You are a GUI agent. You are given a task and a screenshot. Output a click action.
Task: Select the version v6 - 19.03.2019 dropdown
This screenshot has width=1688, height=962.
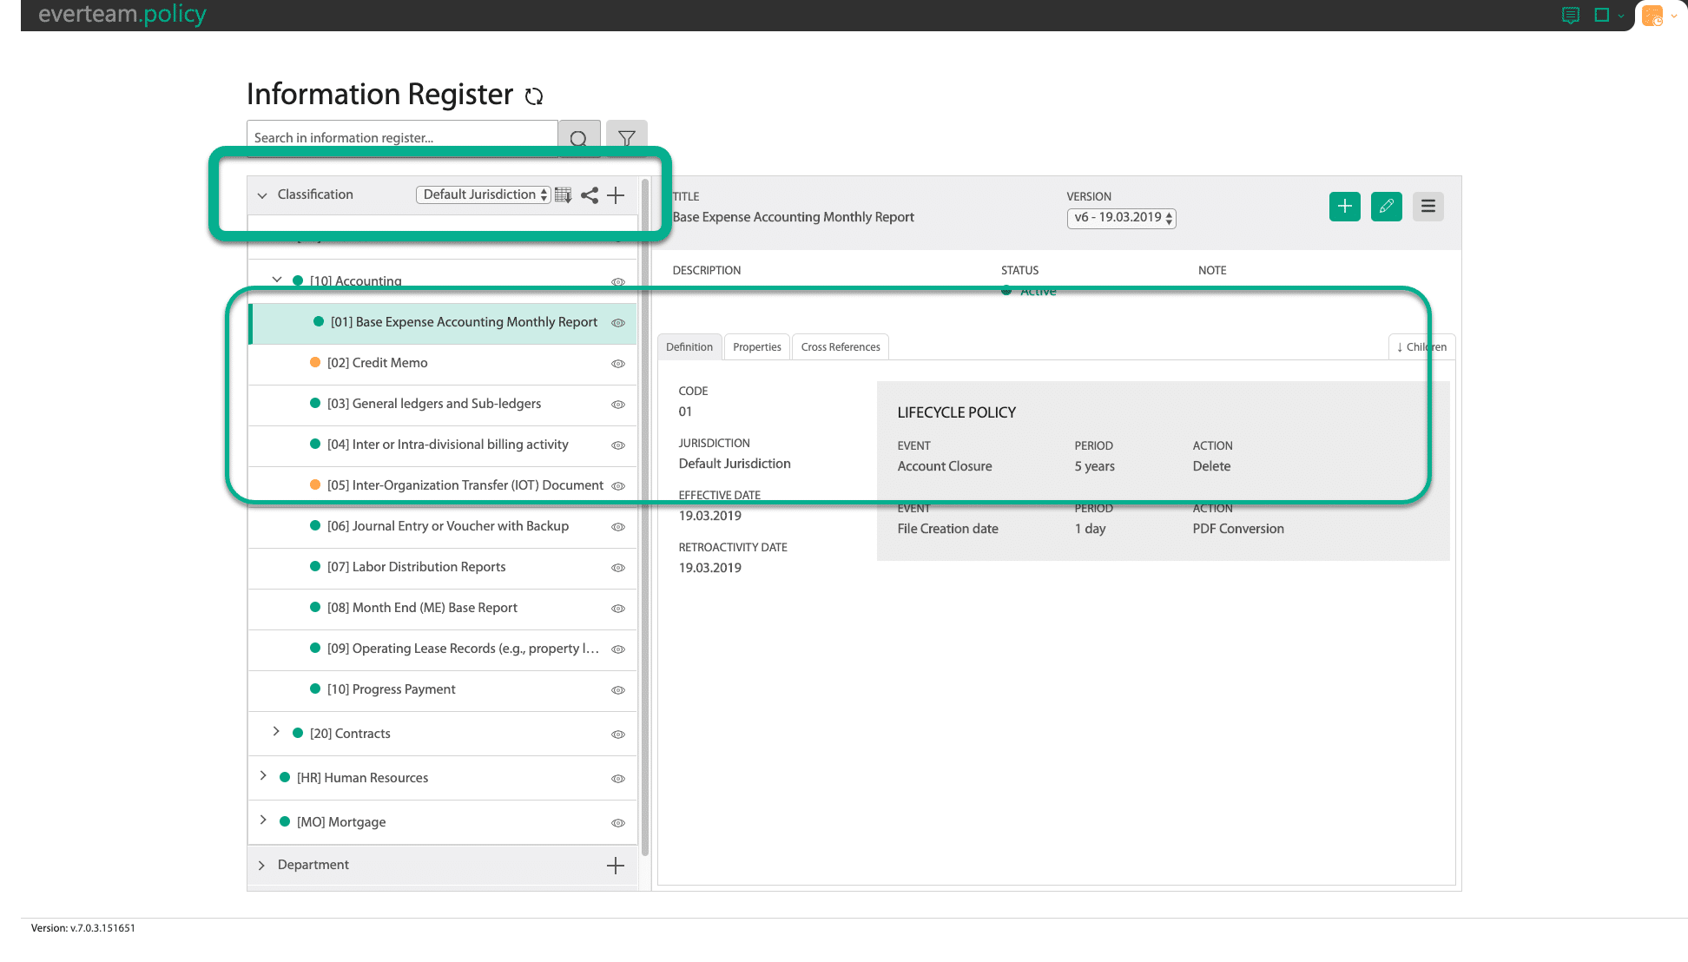click(1118, 217)
